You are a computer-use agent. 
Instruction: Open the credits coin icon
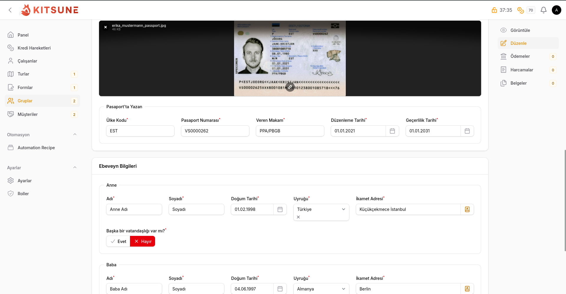click(521, 10)
